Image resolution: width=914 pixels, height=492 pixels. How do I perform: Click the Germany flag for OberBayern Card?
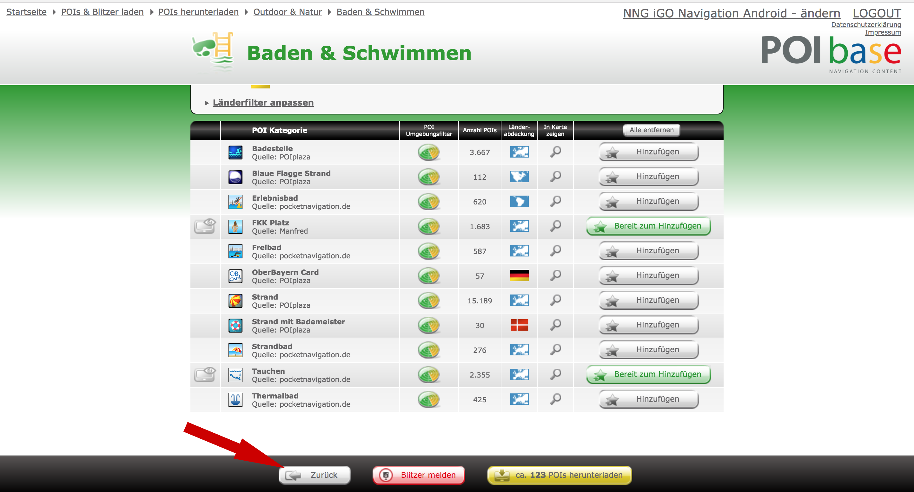[x=519, y=275]
